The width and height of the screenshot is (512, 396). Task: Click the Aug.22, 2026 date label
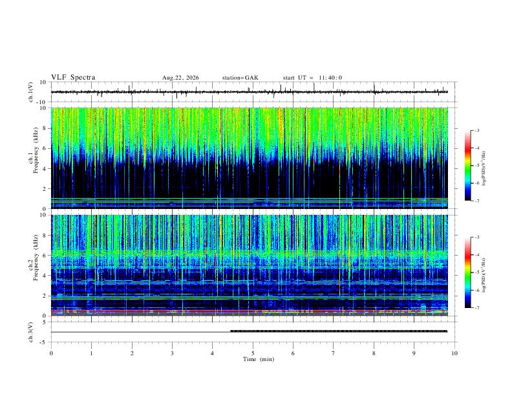180,78
